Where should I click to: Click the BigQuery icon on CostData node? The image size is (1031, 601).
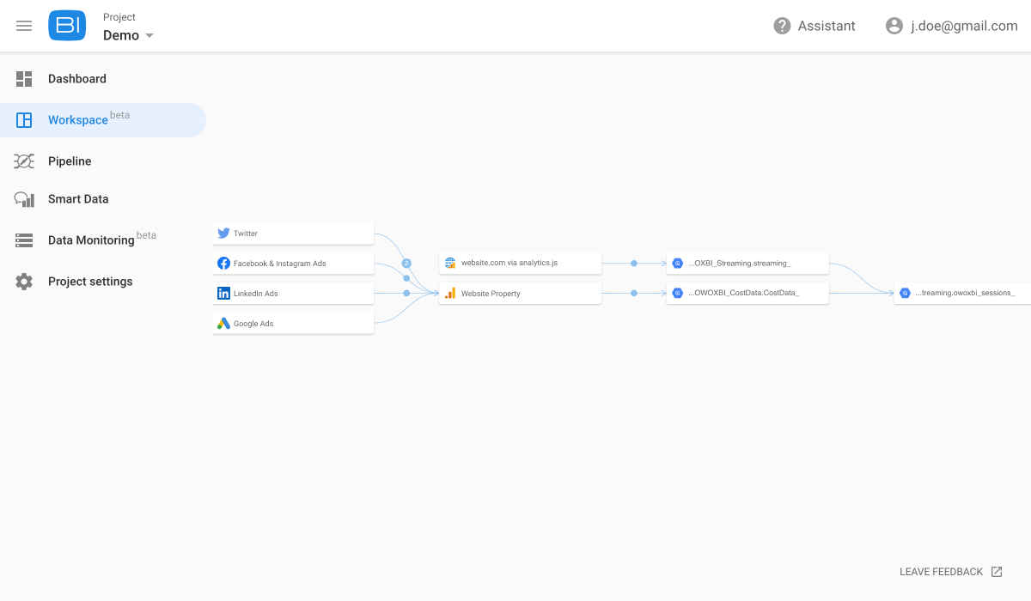click(x=677, y=294)
